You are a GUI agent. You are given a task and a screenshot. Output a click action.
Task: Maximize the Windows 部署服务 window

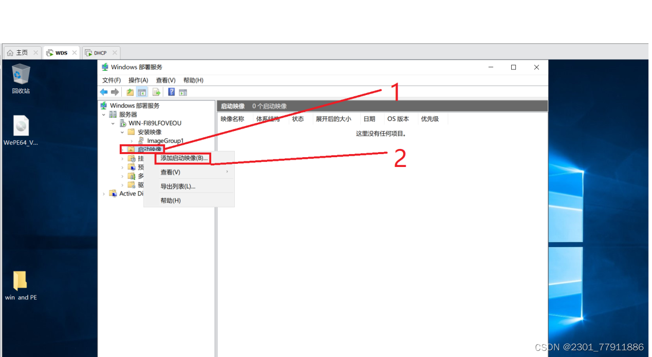pos(513,67)
